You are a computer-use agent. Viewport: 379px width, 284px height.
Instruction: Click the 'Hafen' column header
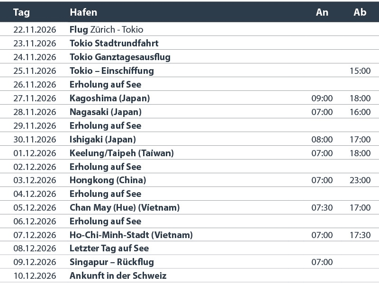83,12
